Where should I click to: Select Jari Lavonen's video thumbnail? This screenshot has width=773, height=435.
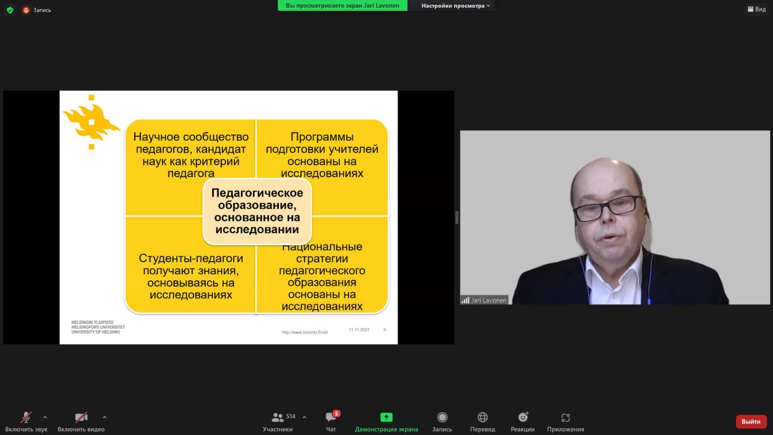coord(615,217)
